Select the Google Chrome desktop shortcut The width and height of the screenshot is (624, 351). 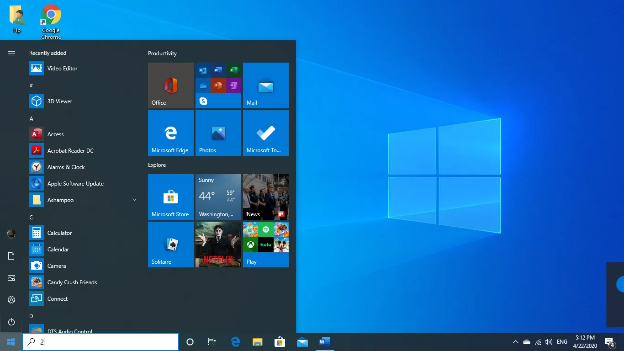point(51,21)
